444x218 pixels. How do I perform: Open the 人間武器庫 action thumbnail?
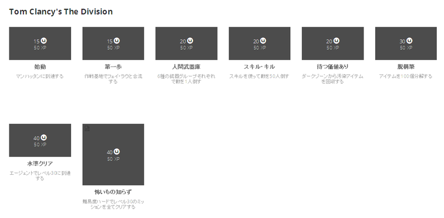(186, 43)
